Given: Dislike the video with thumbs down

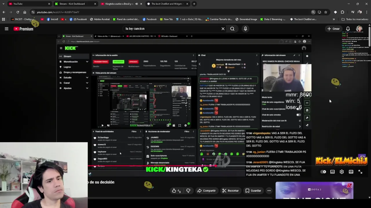Looking at the screenshot, I should pos(188,191).
